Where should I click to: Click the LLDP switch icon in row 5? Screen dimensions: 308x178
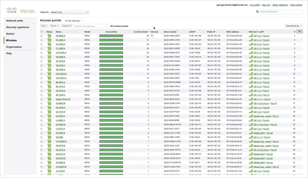click(251, 53)
